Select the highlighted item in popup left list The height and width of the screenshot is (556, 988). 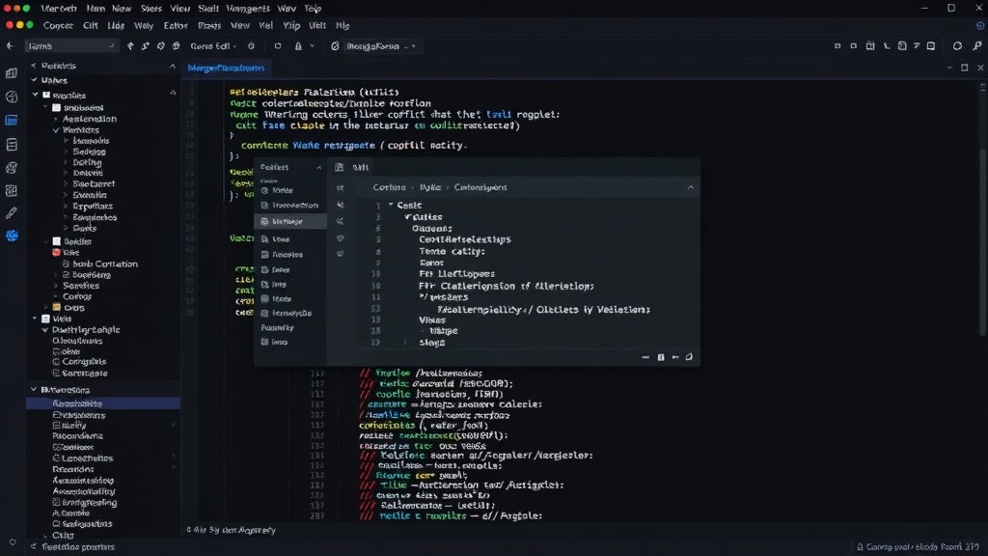290,221
